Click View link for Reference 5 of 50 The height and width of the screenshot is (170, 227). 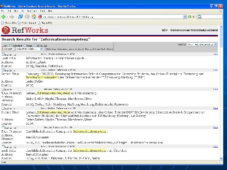[216, 127]
